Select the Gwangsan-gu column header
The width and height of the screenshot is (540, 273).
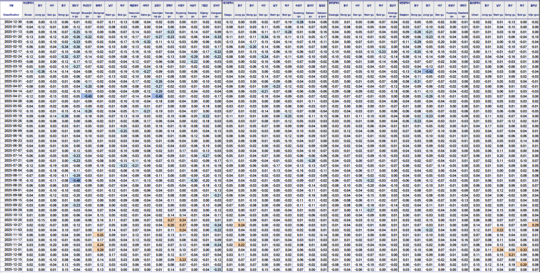point(393,15)
